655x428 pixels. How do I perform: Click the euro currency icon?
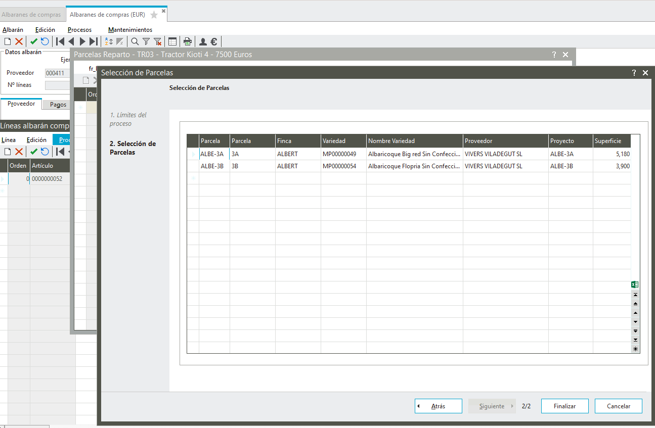214,42
